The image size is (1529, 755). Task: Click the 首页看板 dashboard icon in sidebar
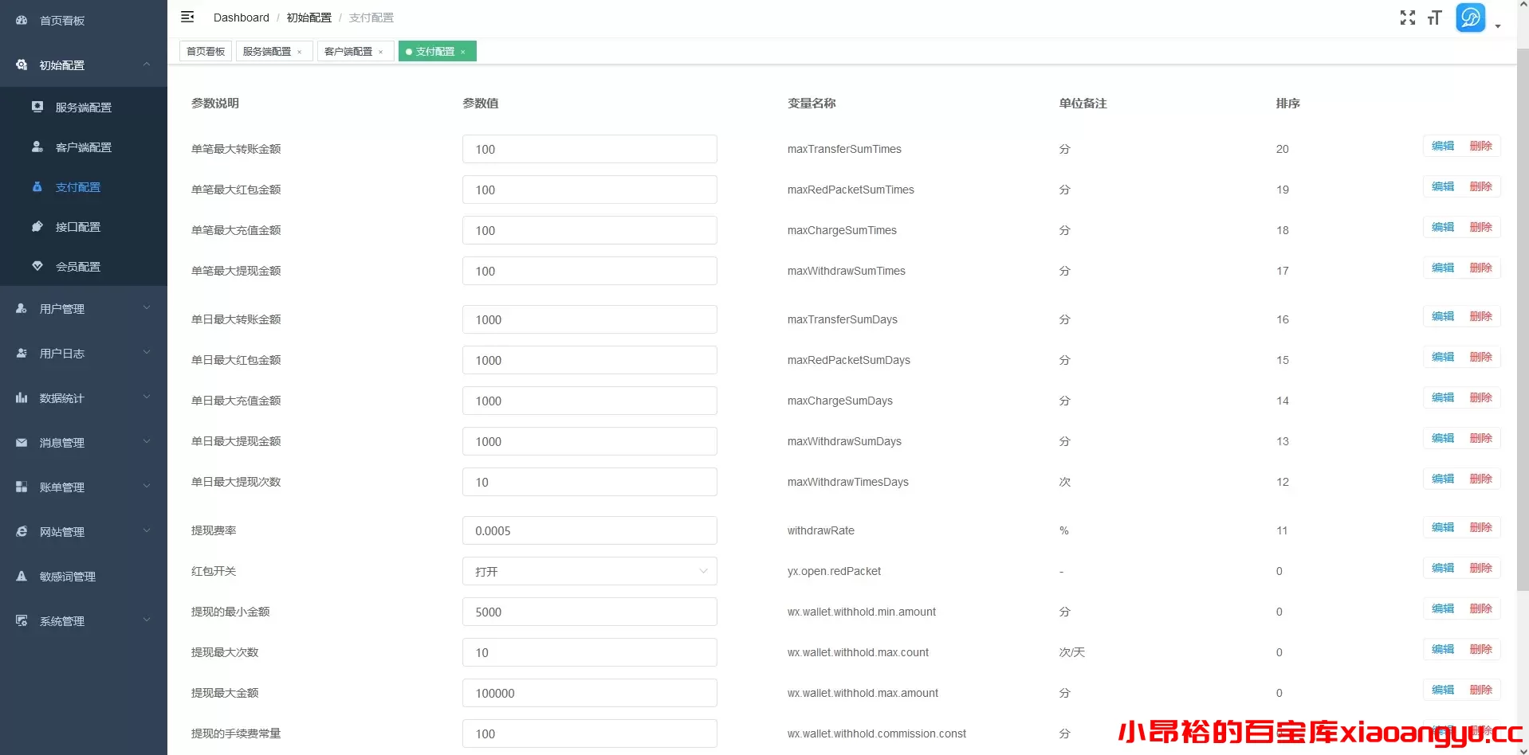point(22,21)
